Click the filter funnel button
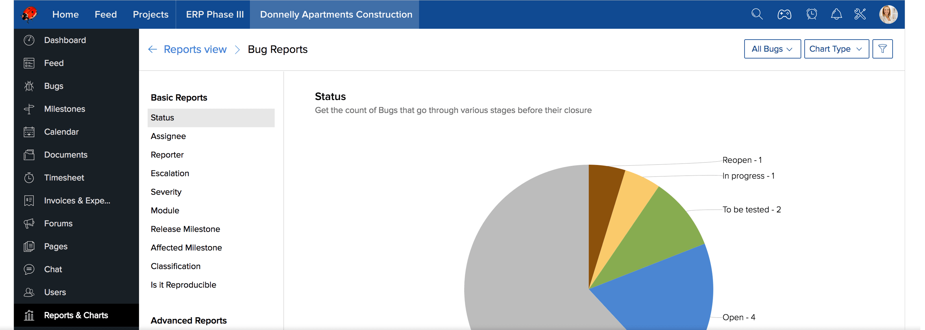 pyautogui.click(x=882, y=49)
